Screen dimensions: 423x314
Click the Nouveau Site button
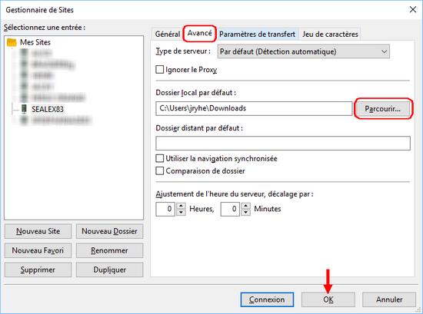coord(38,231)
